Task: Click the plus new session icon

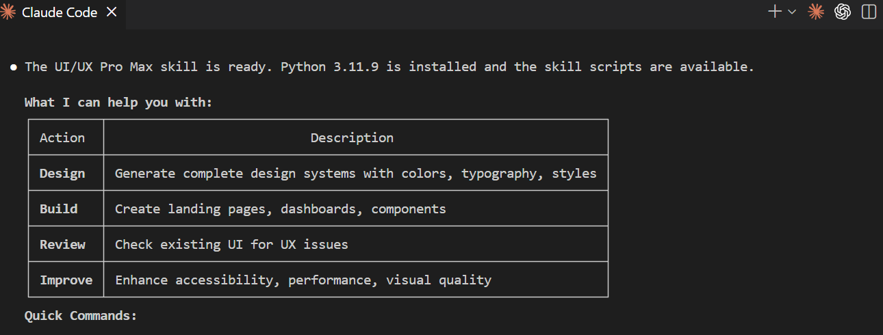Action: tap(775, 12)
